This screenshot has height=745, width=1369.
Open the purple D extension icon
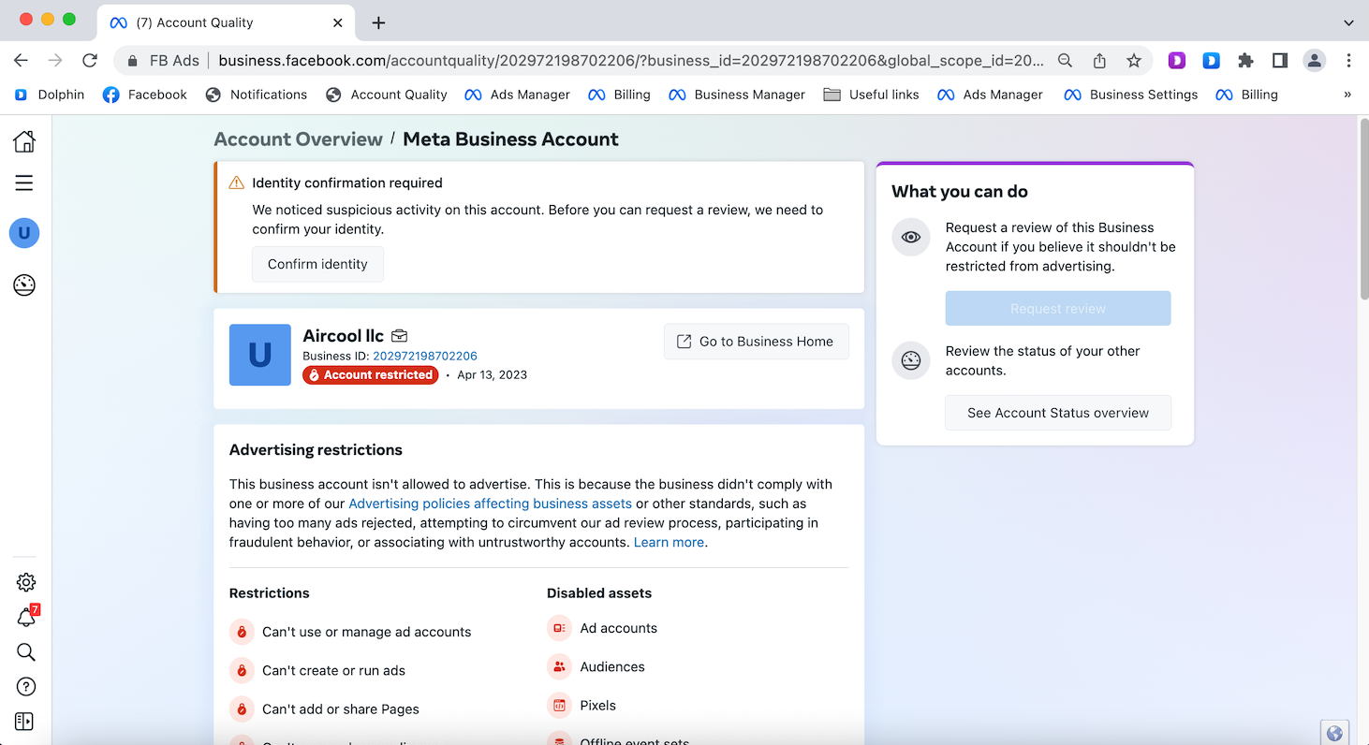[x=1177, y=60]
